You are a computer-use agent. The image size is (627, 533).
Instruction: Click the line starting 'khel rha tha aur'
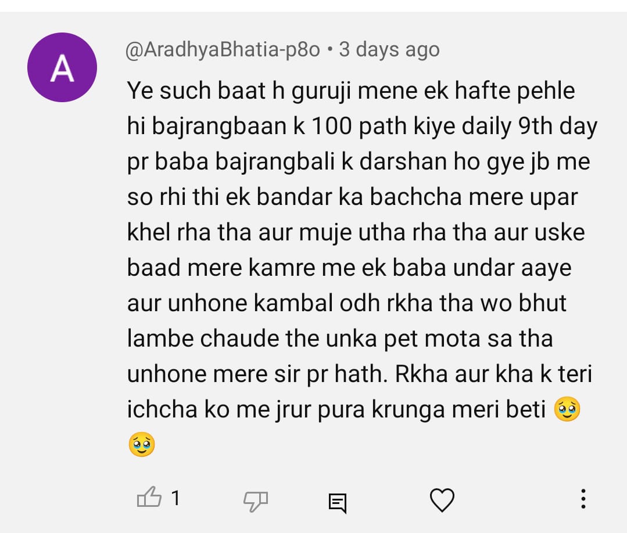click(x=356, y=233)
